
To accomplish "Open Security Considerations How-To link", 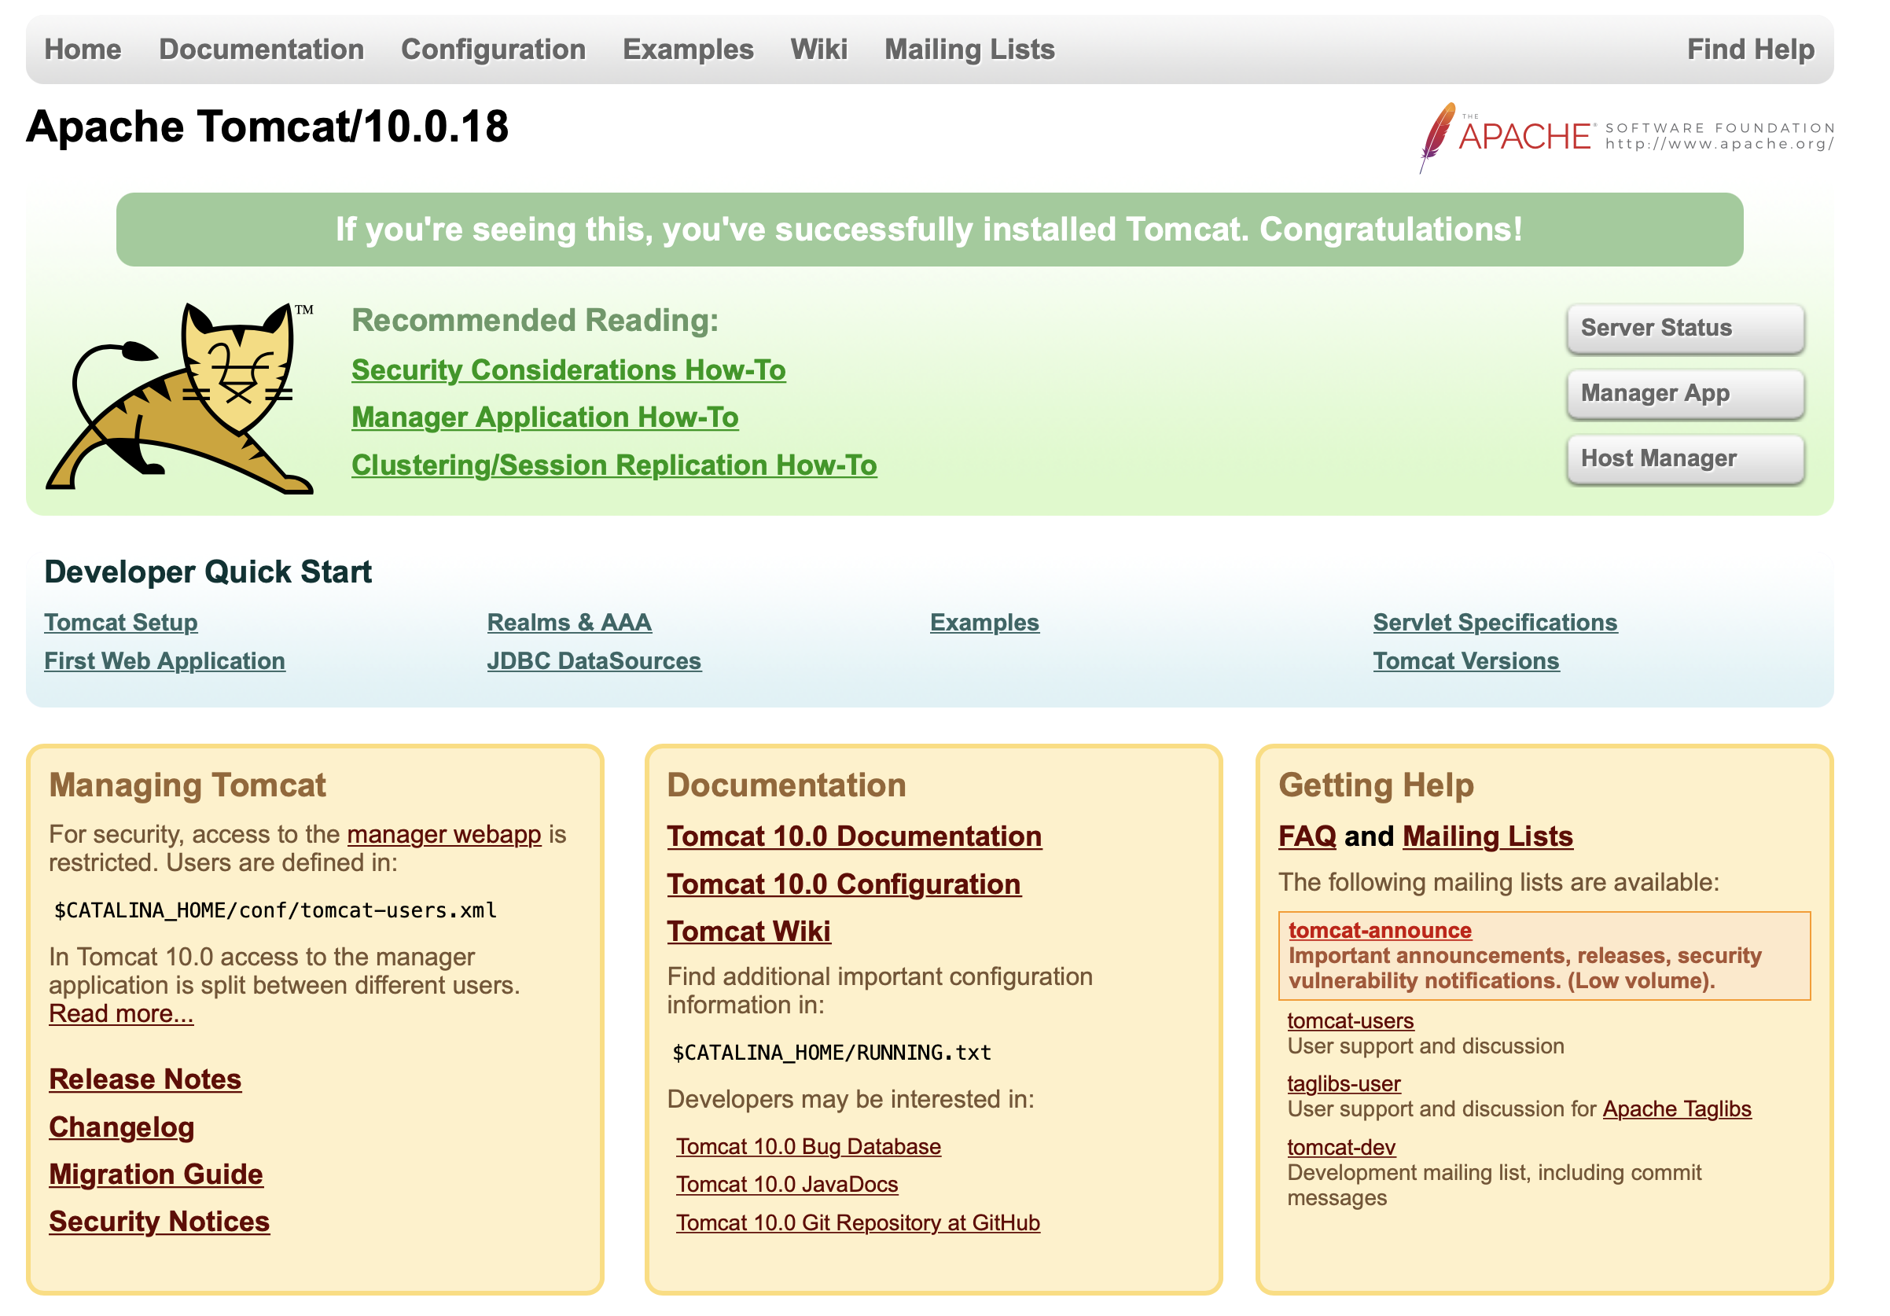I will tap(568, 369).
